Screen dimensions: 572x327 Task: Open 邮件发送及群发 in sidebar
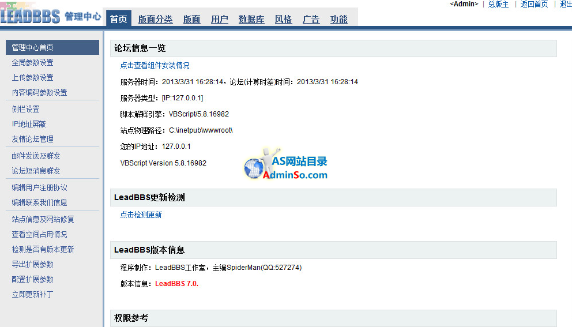[36, 156]
